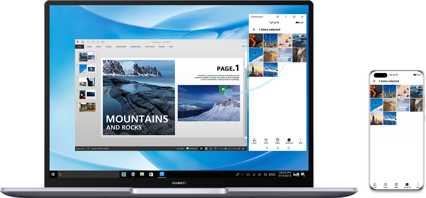Pin the Multiscreen window
The image size is (426, 198).
[x=278, y=17]
